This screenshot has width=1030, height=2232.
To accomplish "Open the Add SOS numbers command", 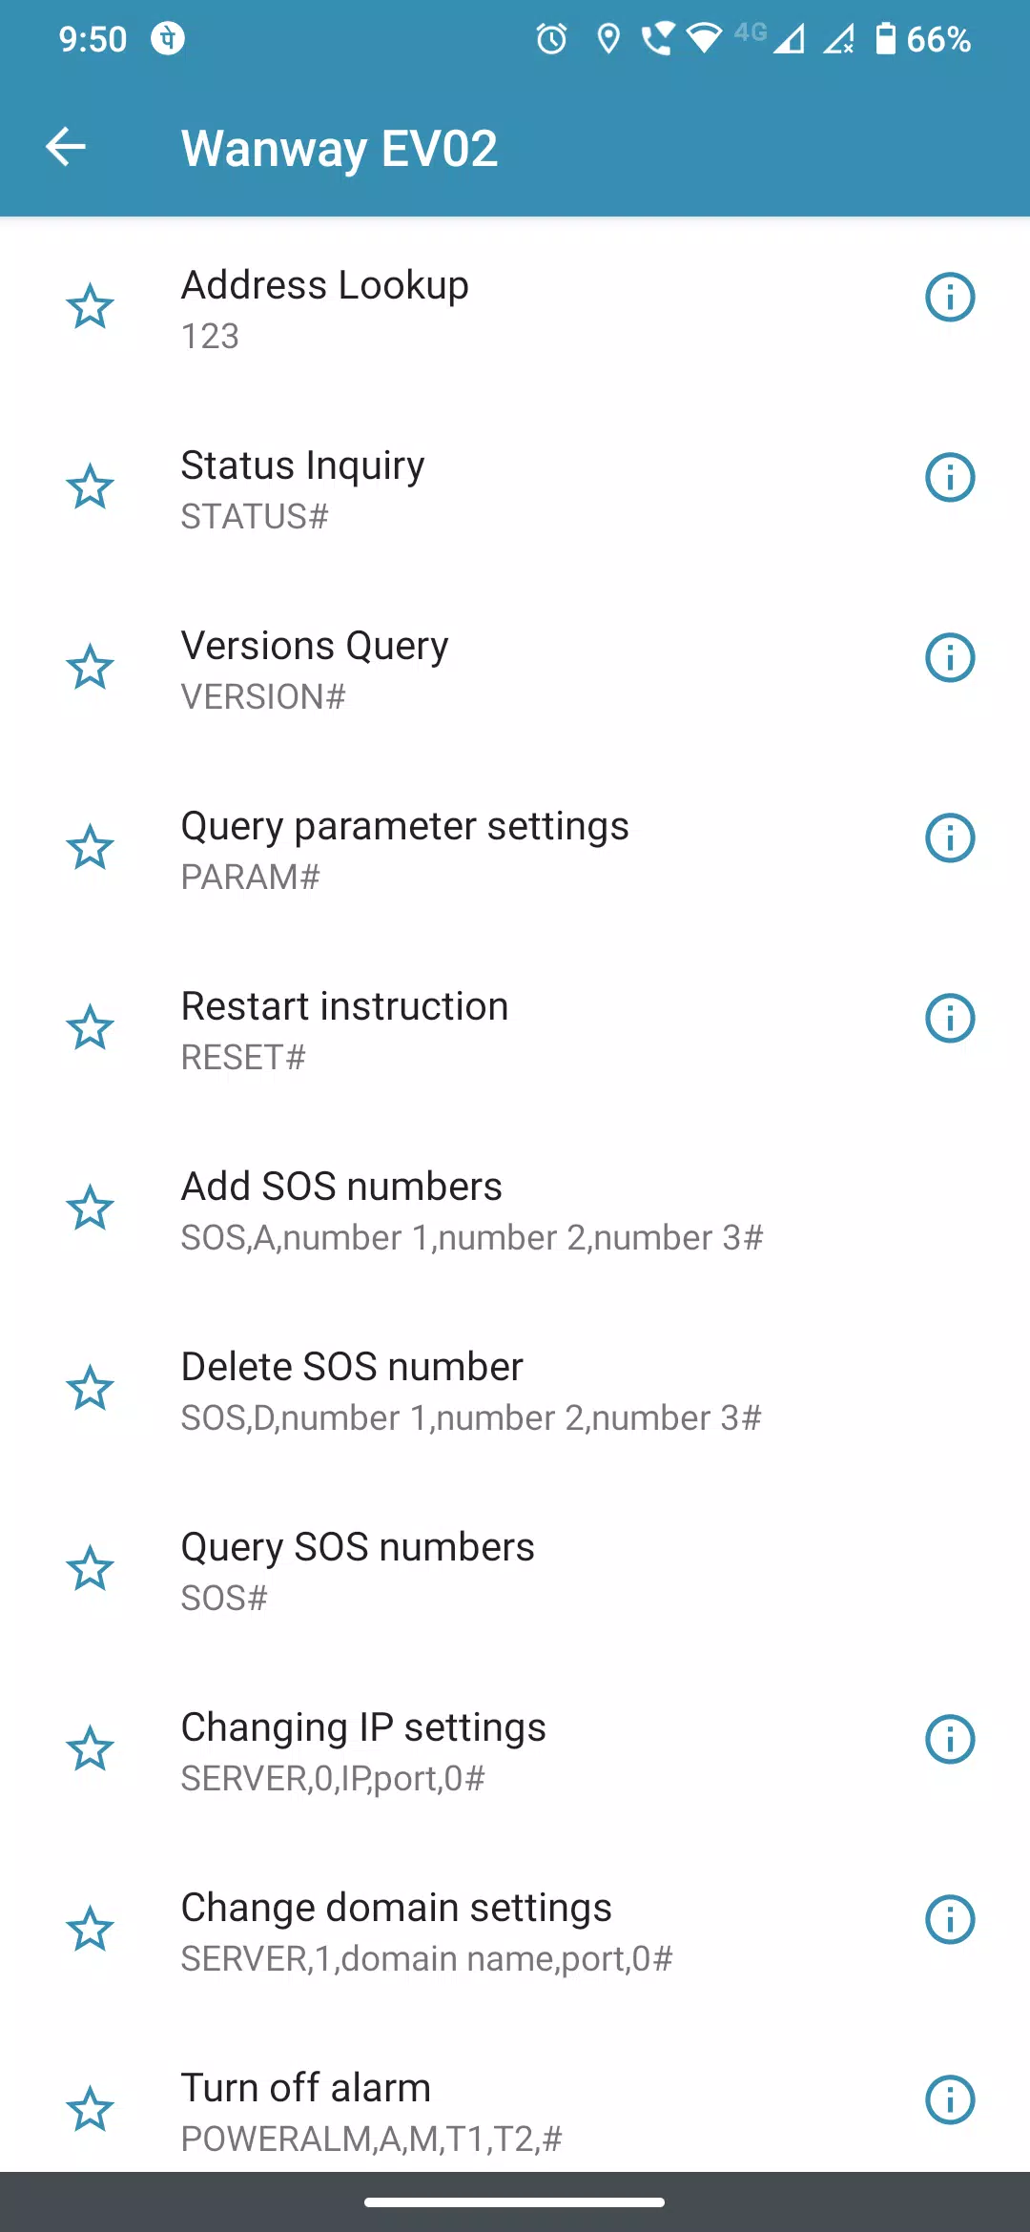I will coord(515,1209).
